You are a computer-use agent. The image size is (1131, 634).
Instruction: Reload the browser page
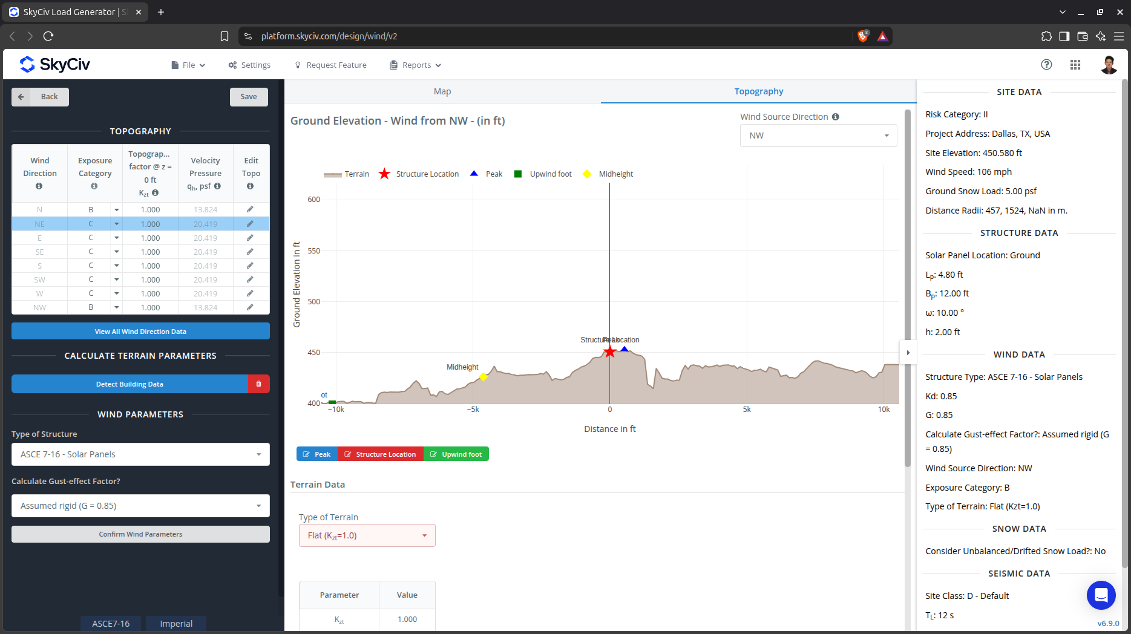[x=48, y=36]
